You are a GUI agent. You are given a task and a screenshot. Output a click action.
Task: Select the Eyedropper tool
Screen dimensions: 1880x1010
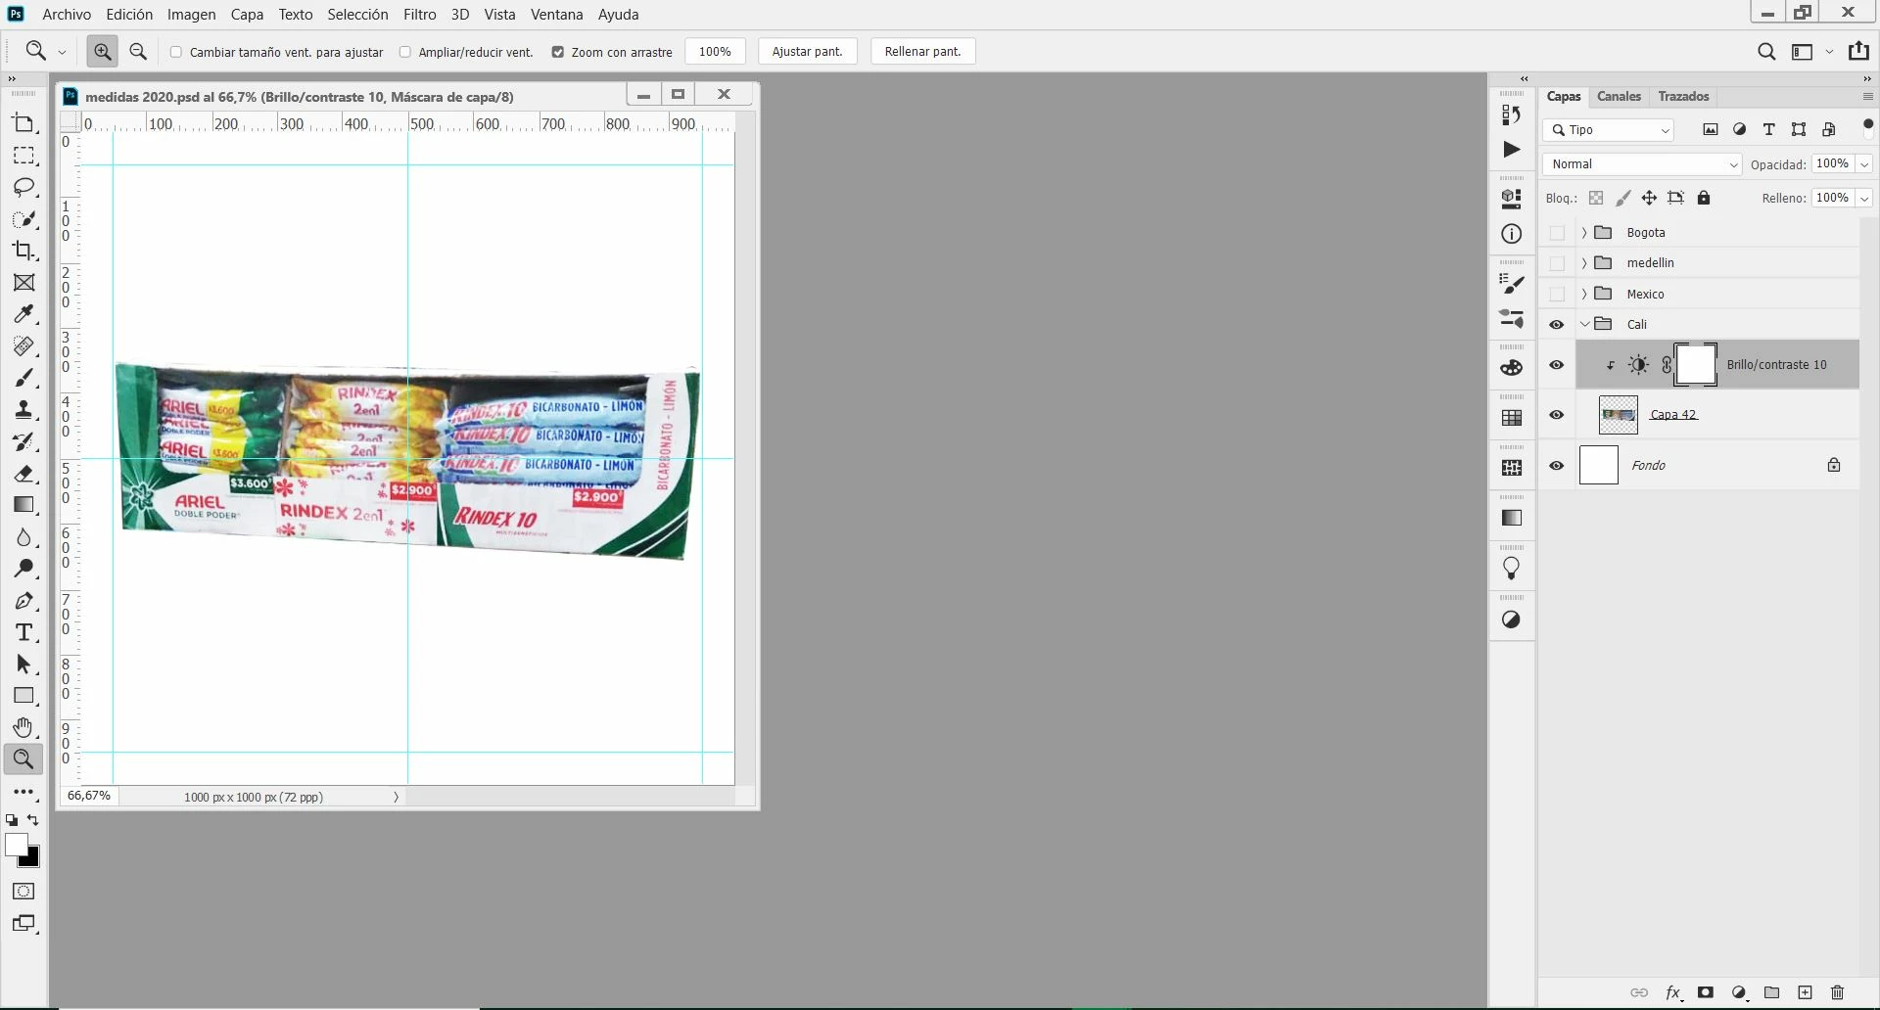pyautogui.click(x=23, y=314)
